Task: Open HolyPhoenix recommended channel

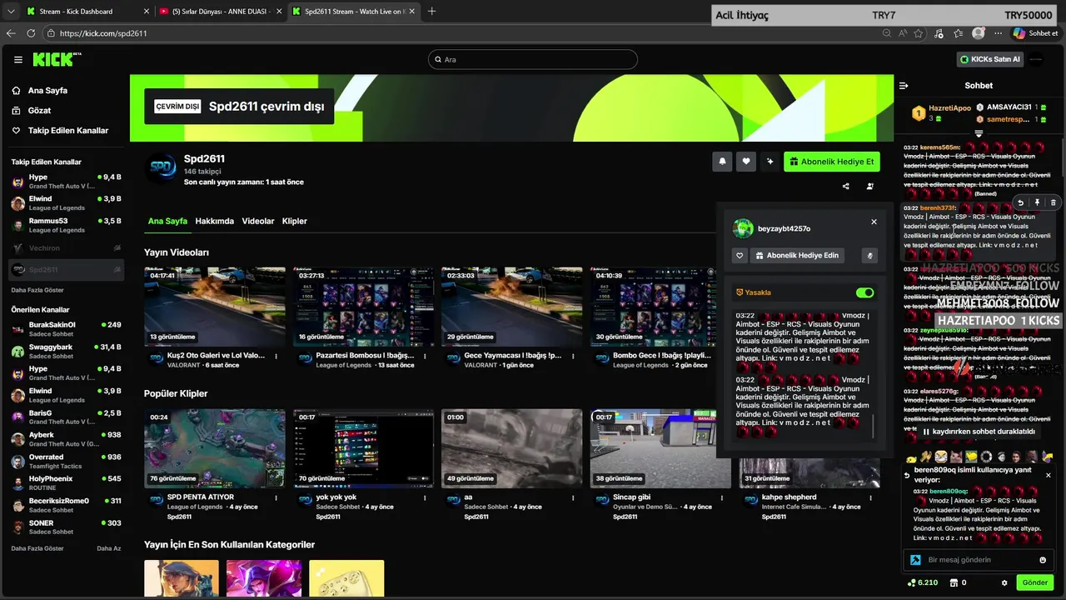Action: coord(66,482)
